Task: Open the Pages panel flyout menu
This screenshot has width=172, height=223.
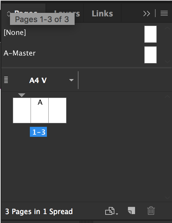Action: [x=164, y=14]
